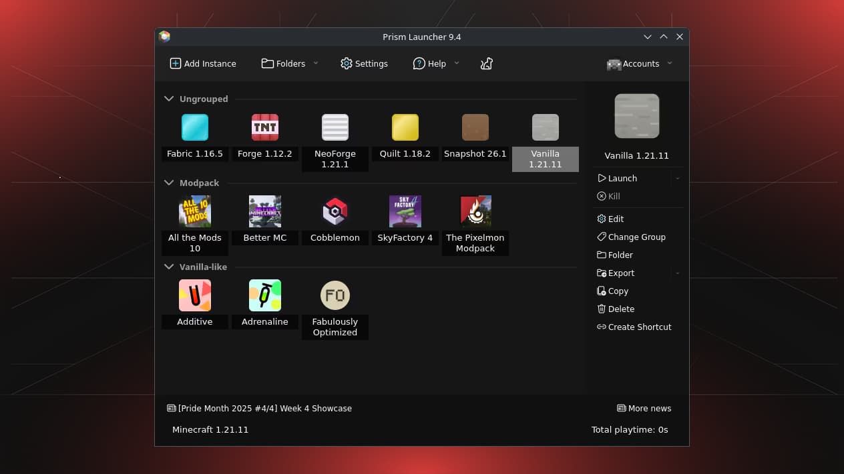Viewport: 844px width, 474px height.
Task: Open the Fabric 1.16.5 instance icon
Action: point(195,127)
